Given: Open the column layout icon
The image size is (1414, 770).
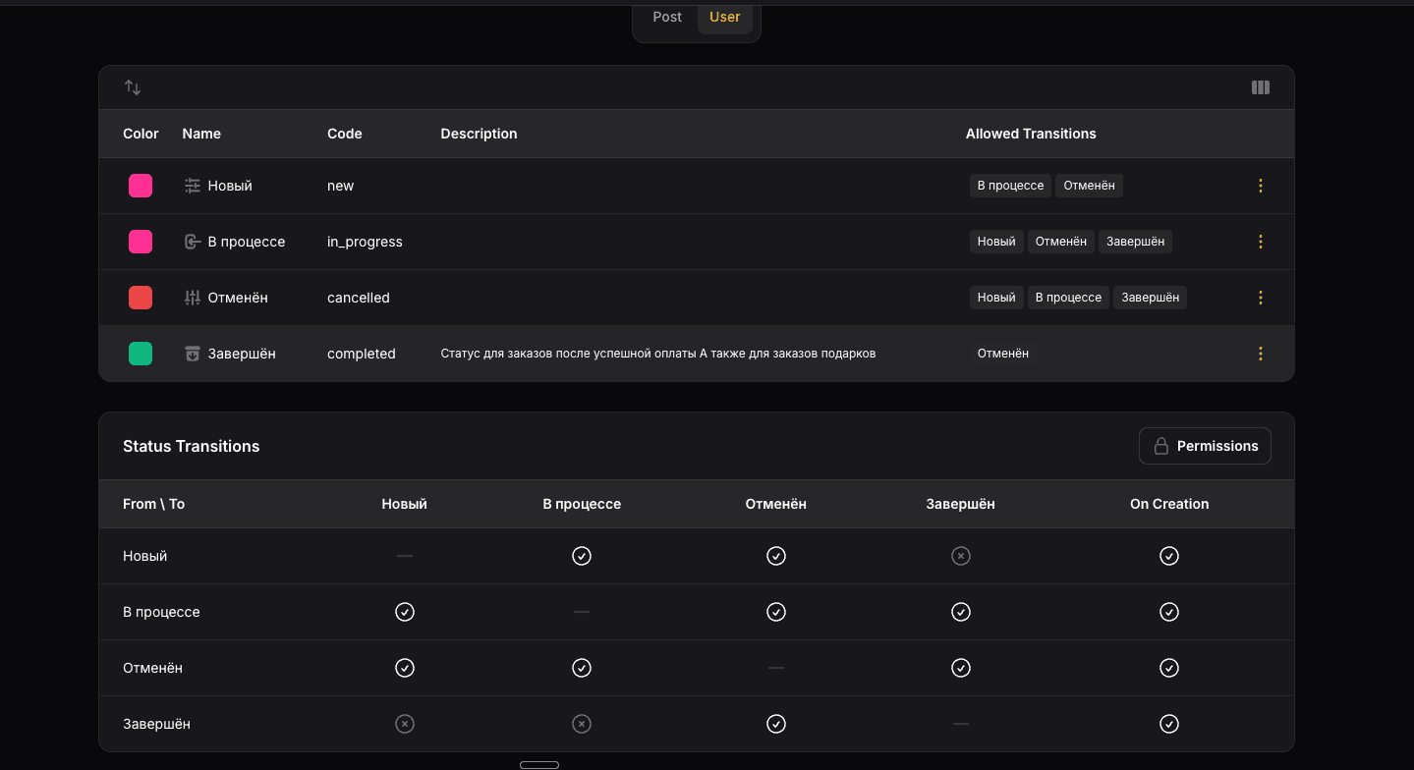Looking at the screenshot, I should [1261, 87].
